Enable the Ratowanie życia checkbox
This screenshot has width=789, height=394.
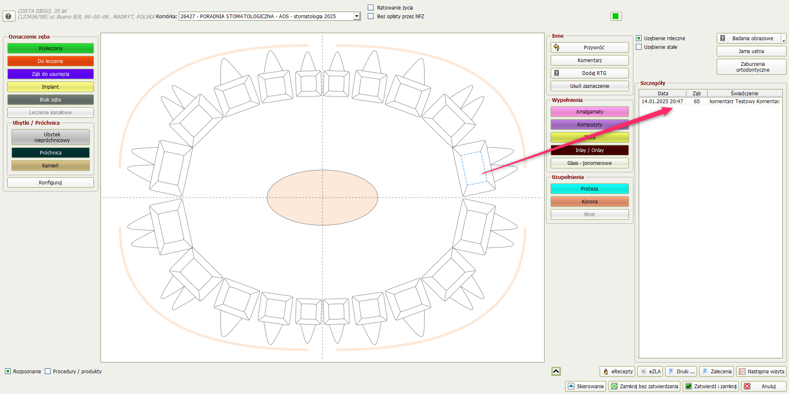point(371,7)
